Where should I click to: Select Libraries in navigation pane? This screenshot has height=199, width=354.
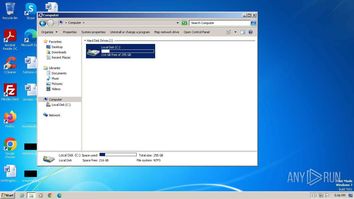click(x=54, y=68)
